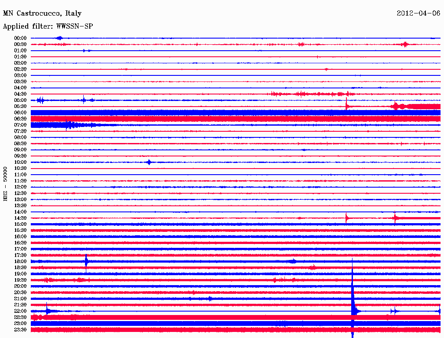
Task: Select the 04:00 time label
Action: click(x=20, y=88)
